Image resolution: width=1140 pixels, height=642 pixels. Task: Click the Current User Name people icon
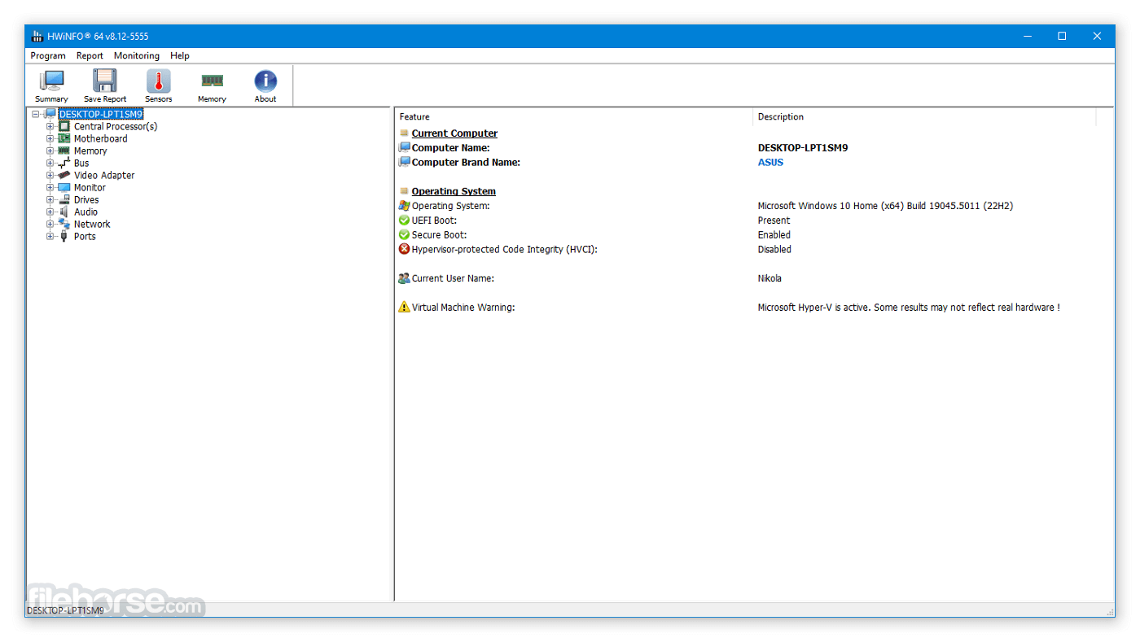(404, 278)
